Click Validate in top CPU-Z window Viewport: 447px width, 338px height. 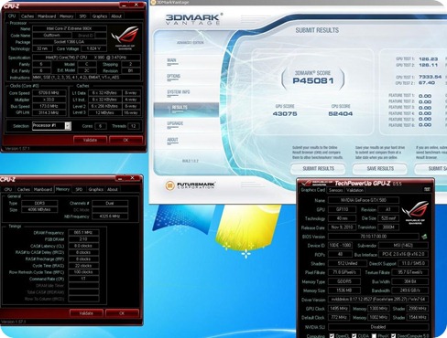point(90,140)
